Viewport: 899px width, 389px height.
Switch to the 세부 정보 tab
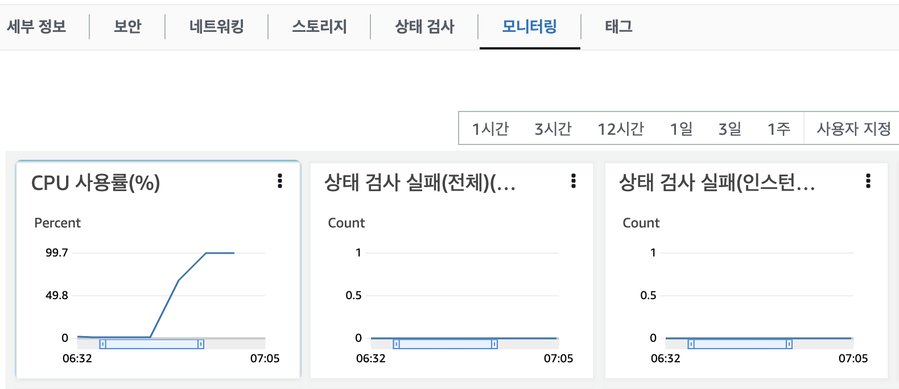point(36,27)
